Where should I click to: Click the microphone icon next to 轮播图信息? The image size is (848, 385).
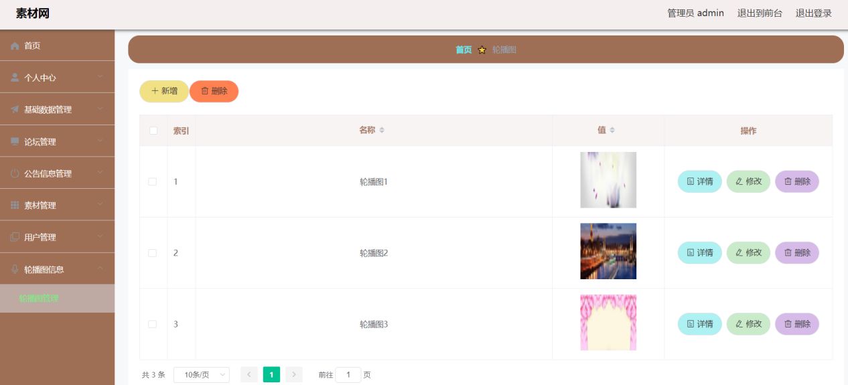pyautogui.click(x=15, y=269)
